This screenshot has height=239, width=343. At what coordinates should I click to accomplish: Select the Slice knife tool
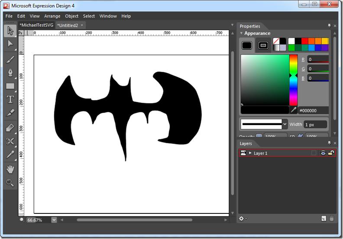[10, 113]
